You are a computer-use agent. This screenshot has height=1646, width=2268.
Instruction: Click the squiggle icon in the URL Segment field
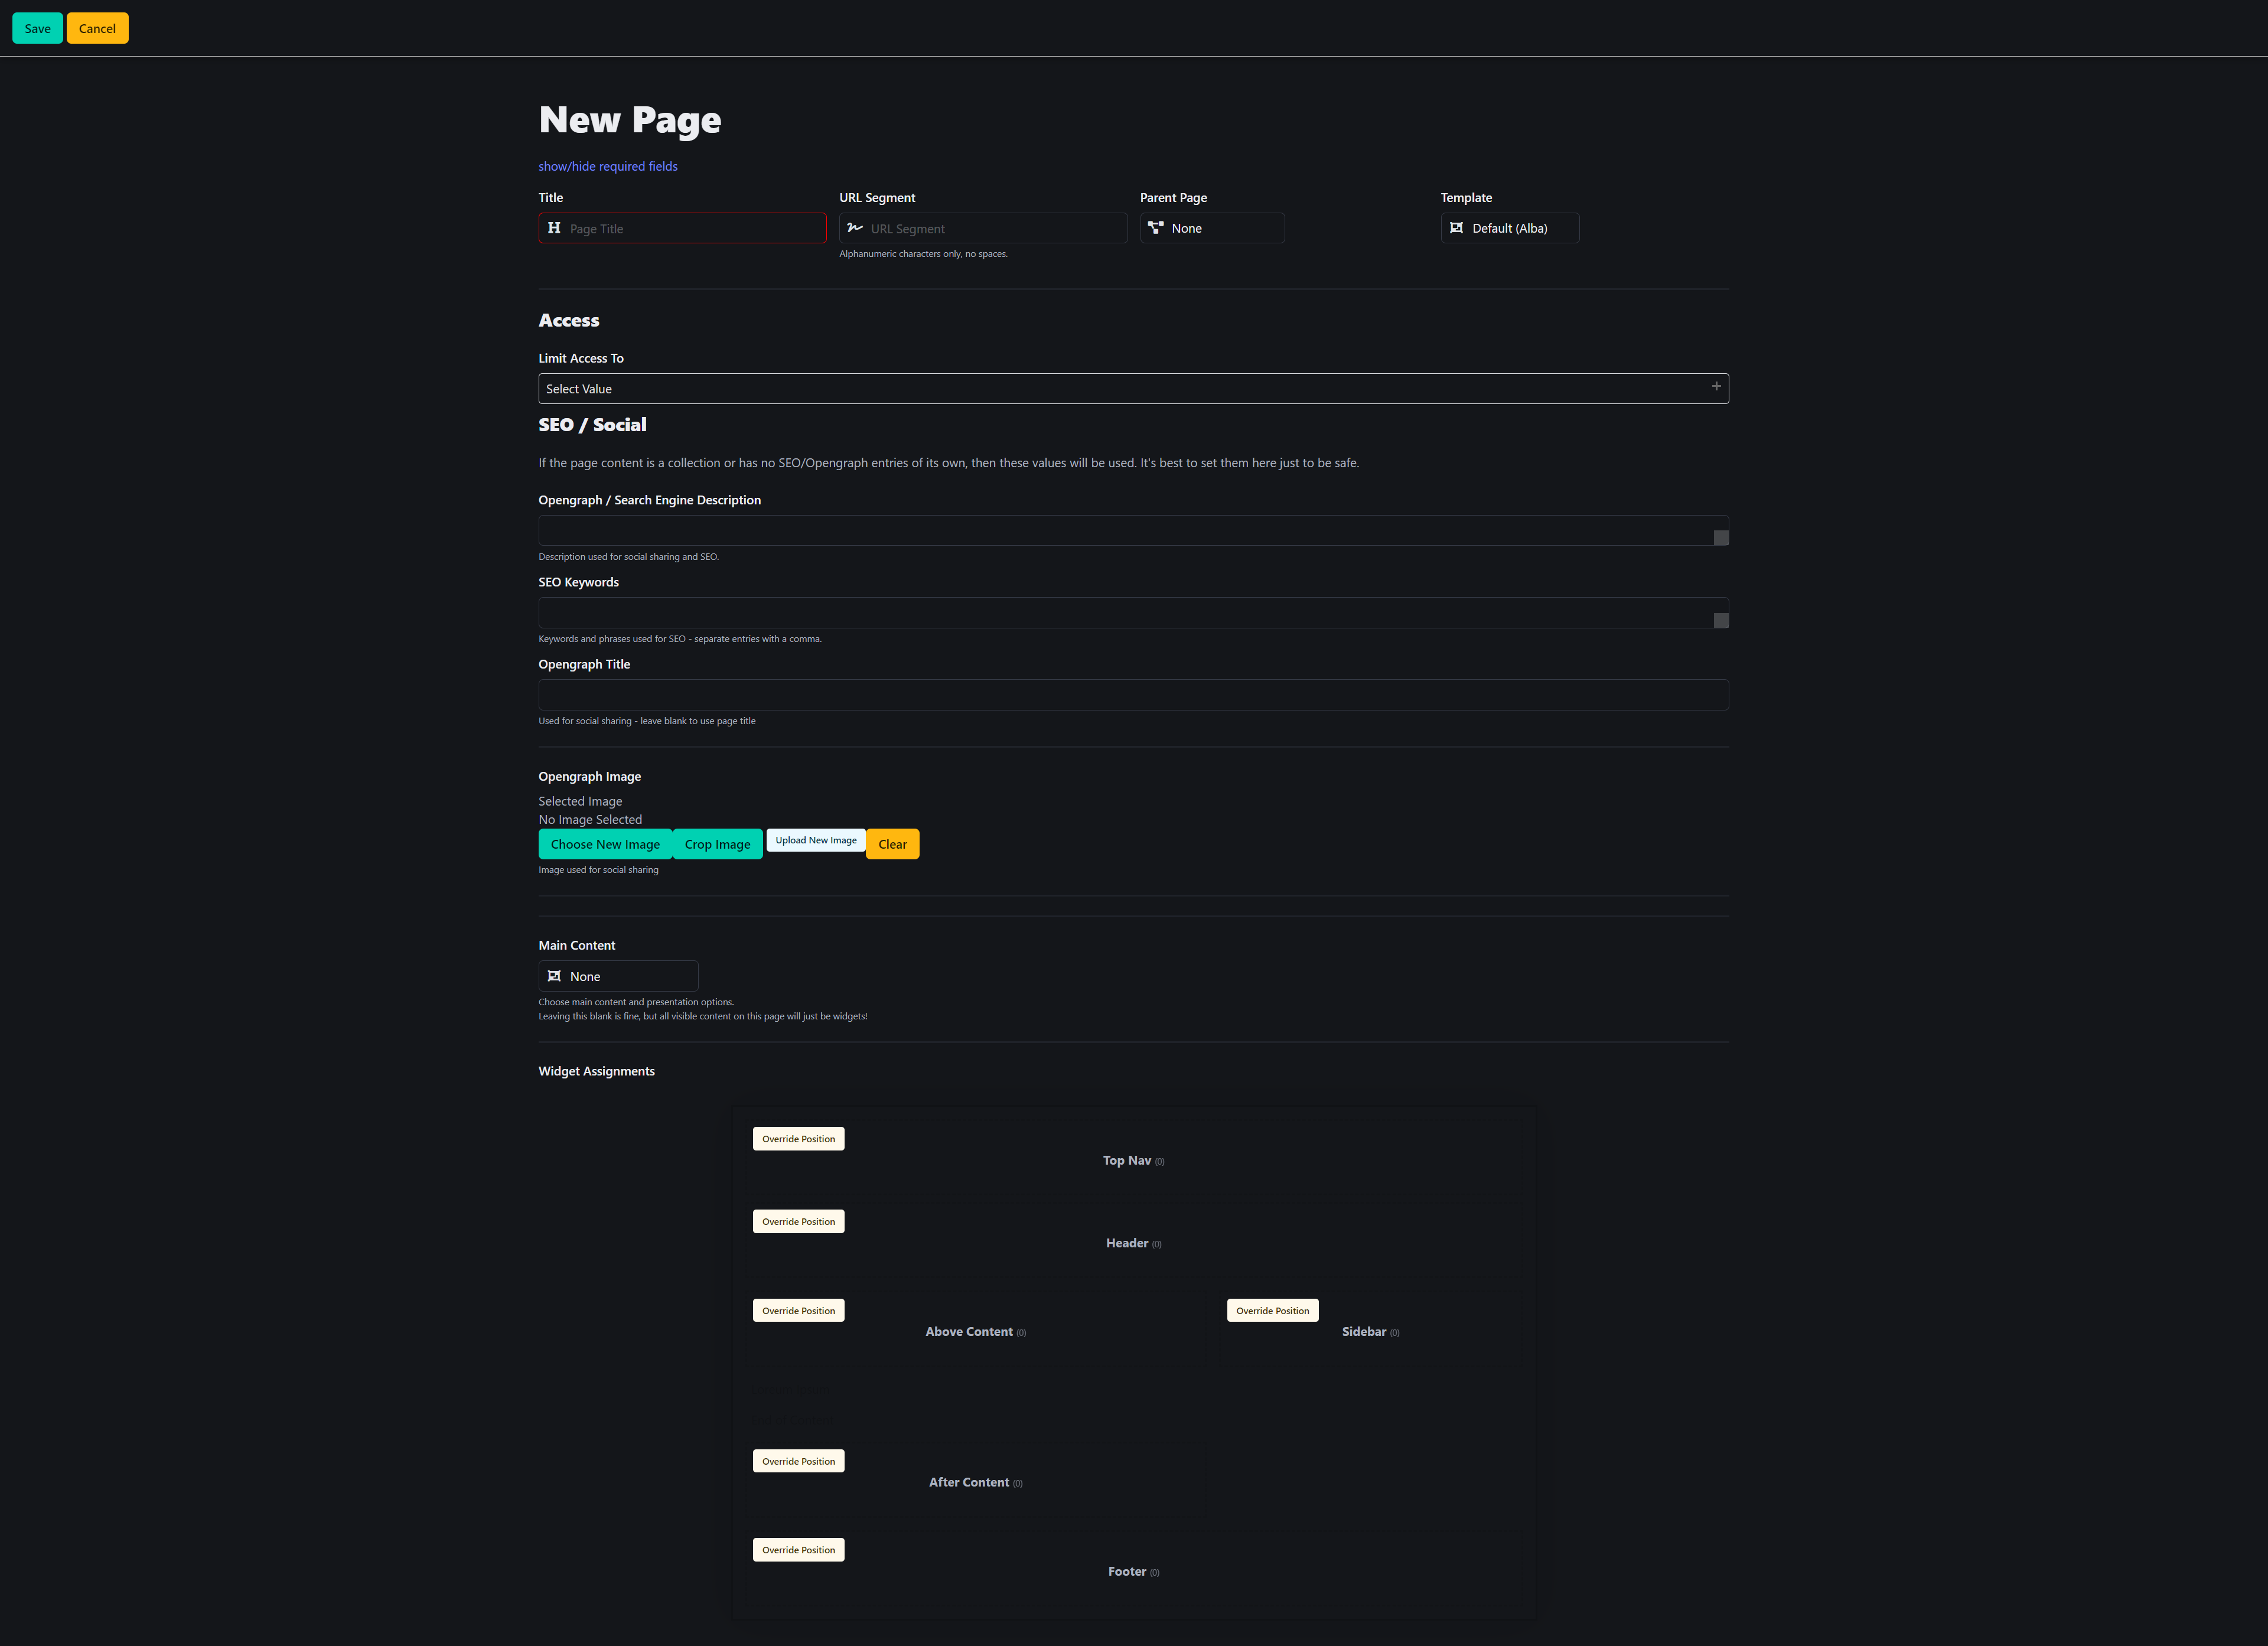[855, 228]
